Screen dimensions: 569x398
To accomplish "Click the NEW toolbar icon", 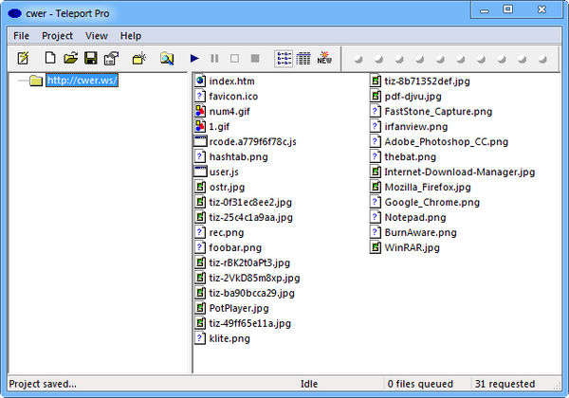I will click(325, 59).
